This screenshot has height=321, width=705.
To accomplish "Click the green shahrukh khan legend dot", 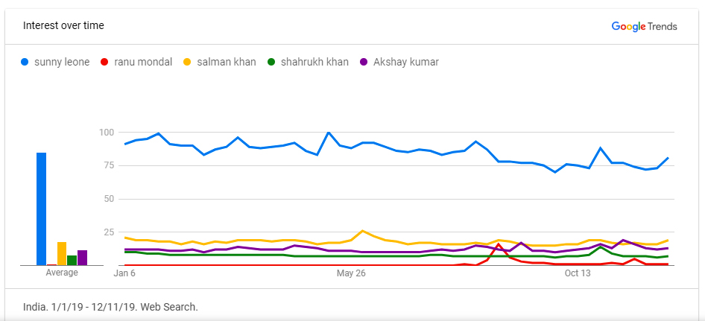I will [x=271, y=62].
